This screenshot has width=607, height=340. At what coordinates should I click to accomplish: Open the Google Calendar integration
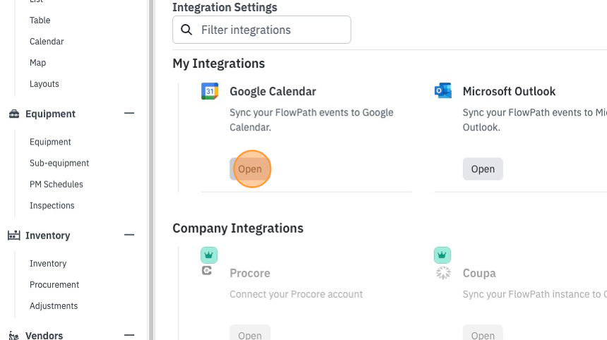point(250,169)
